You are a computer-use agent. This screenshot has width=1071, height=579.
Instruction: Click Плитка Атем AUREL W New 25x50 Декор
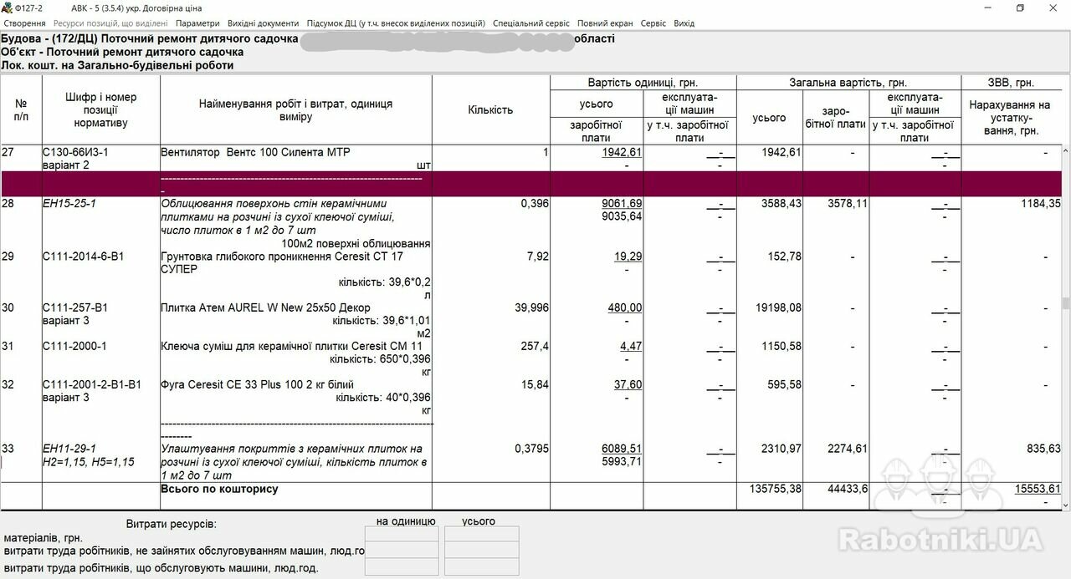[x=265, y=307]
